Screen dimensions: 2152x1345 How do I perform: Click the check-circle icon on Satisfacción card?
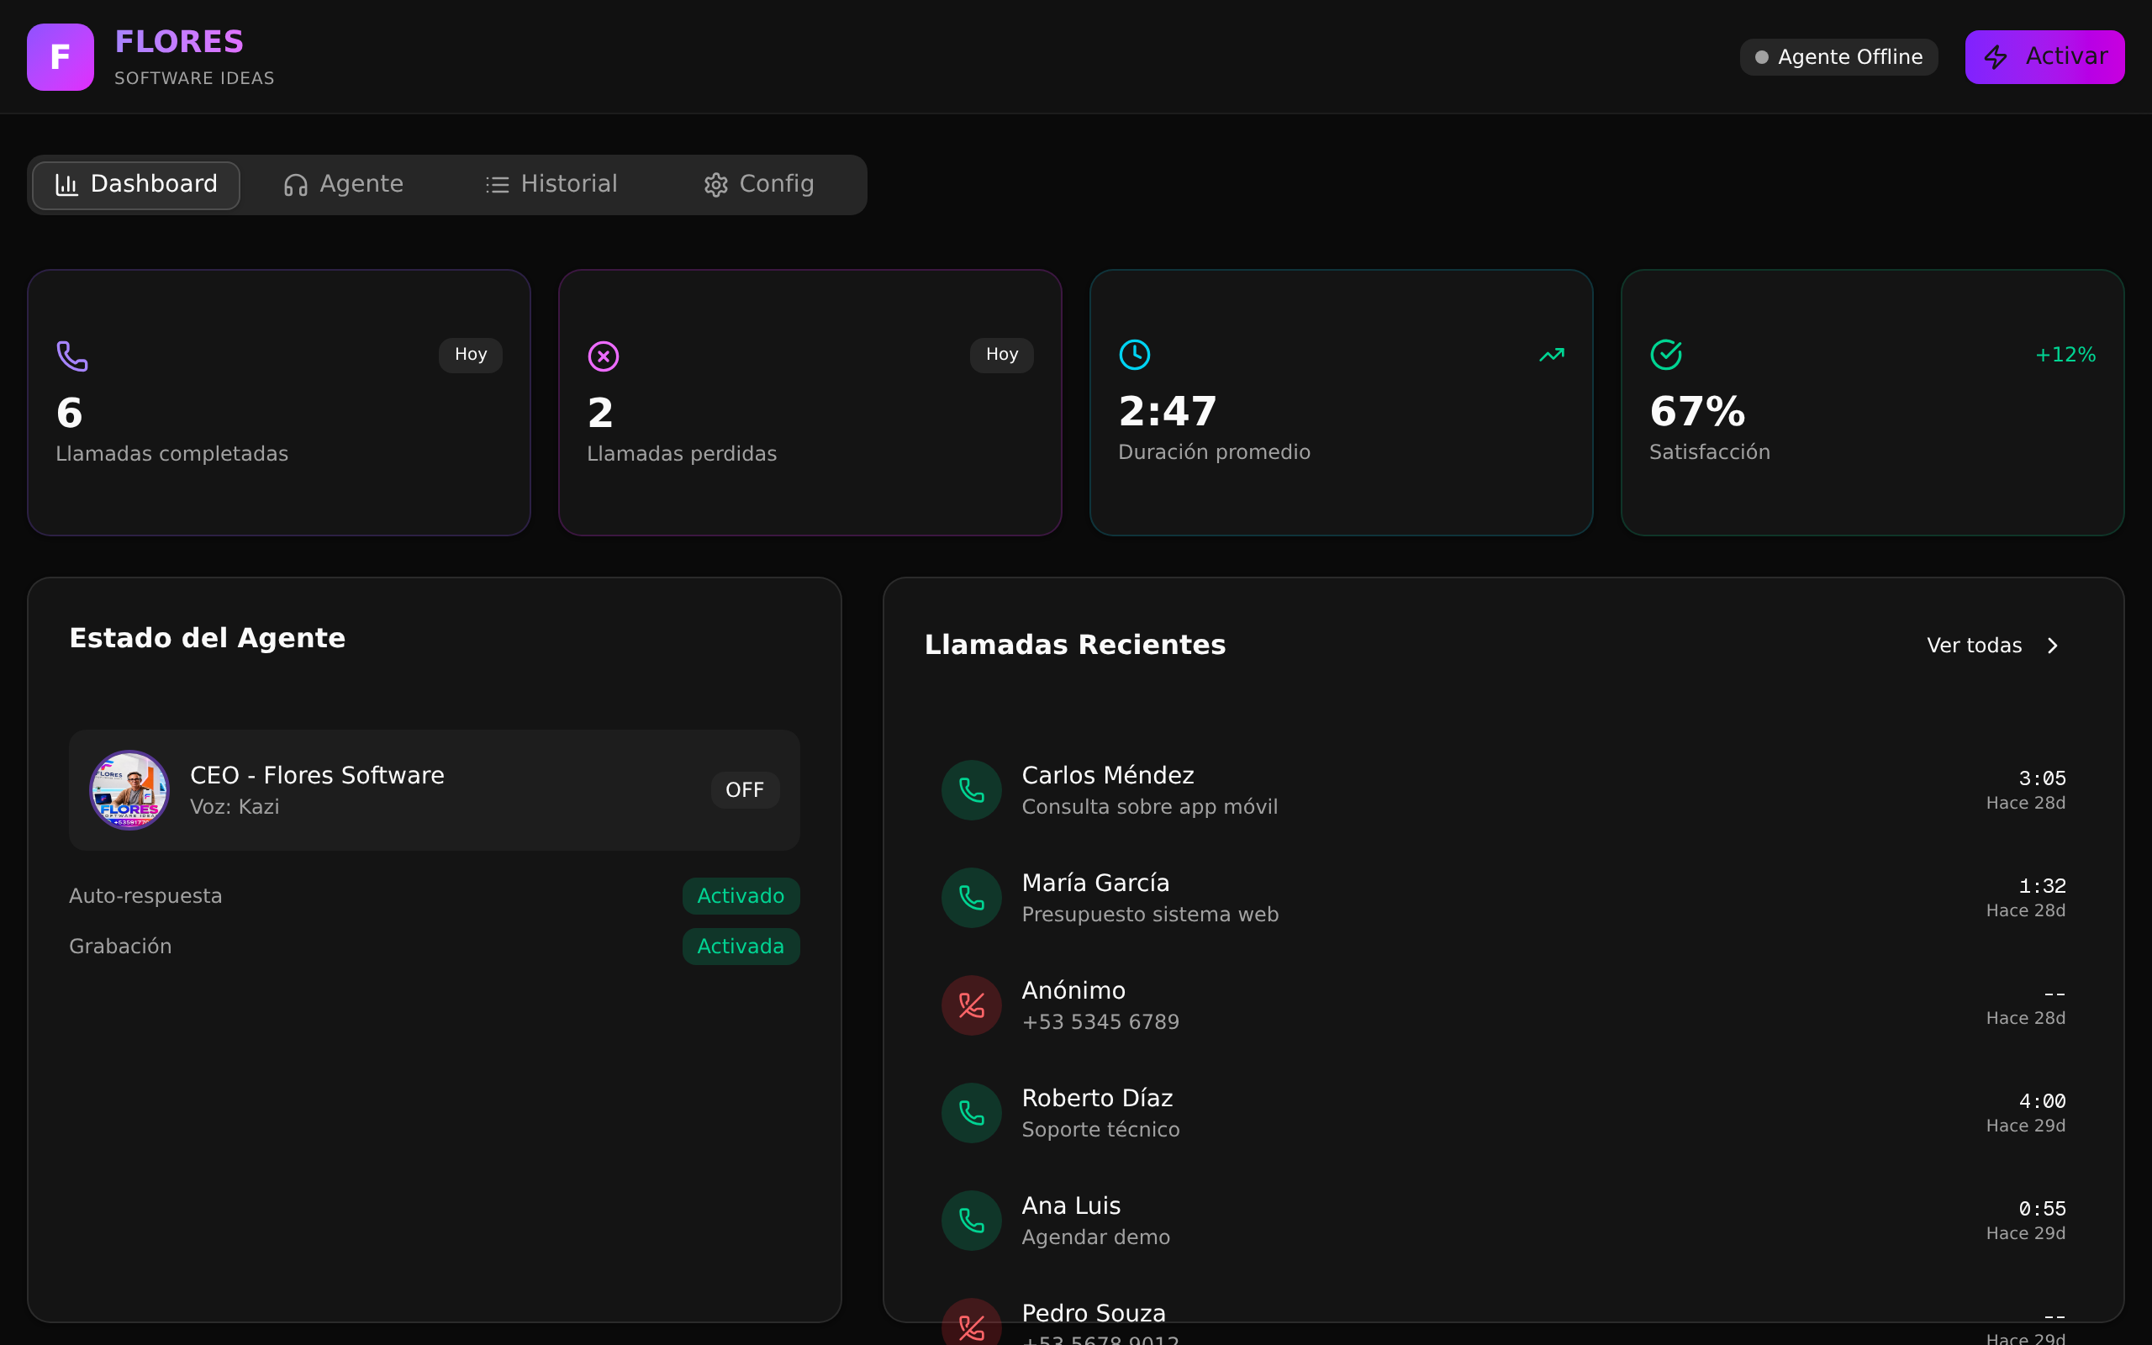click(x=1666, y=354)
